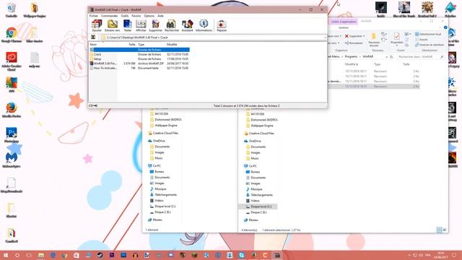The height and width of the screenshot is (260, 462).
Task: Click the Steam icon in the taskbar
Action: [x=100, y=255]
